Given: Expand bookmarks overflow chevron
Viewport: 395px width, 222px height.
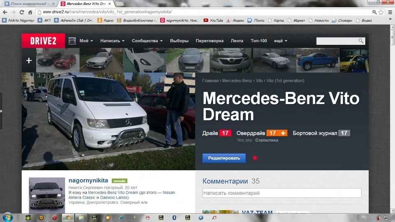Looking at the screenshot, I should point(390,19).
